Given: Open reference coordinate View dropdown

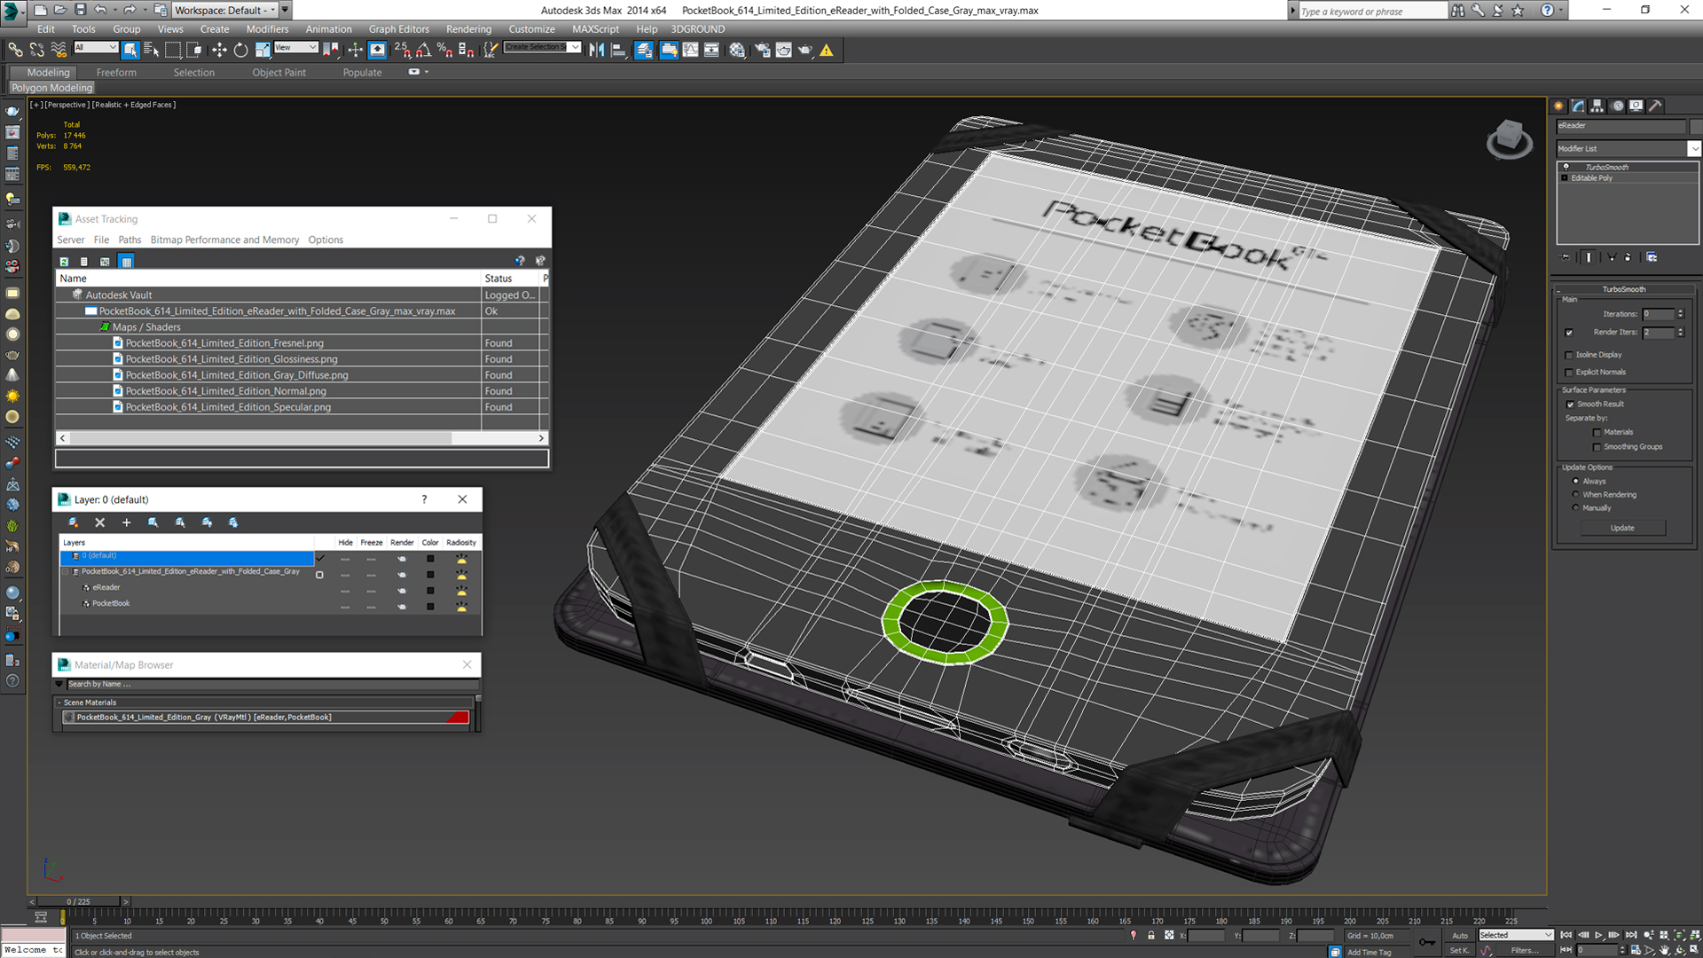Looking at the screenshot, I should (x=295, y=47).
